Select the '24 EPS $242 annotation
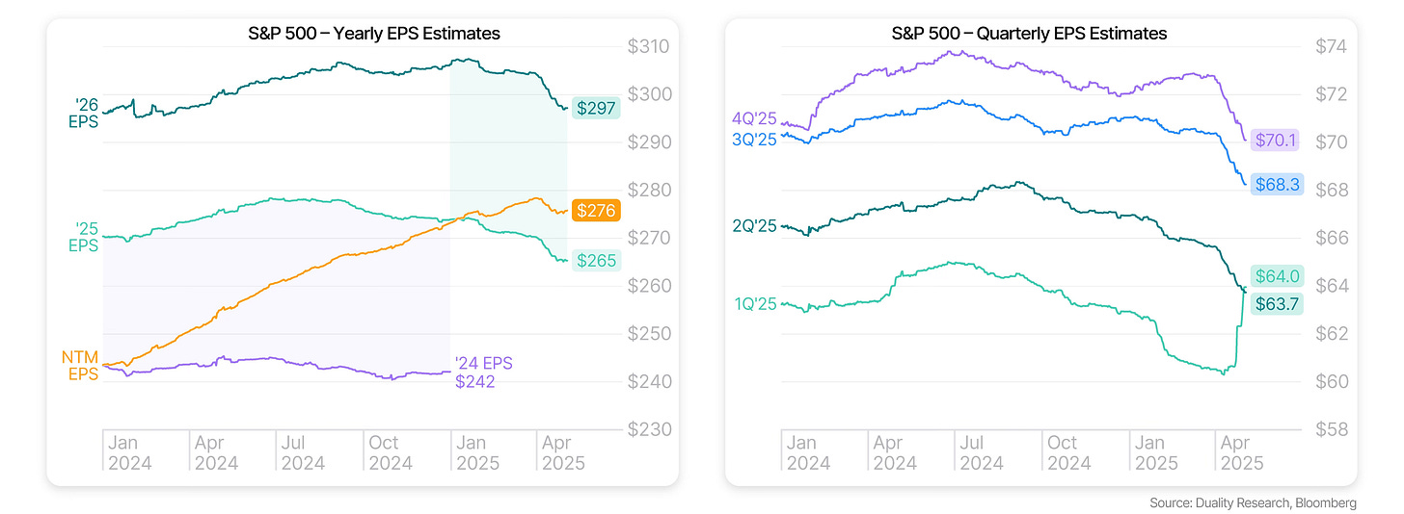Image resolution: width=1404 pixels, height=514 pixels. click(x=484, y=373)
